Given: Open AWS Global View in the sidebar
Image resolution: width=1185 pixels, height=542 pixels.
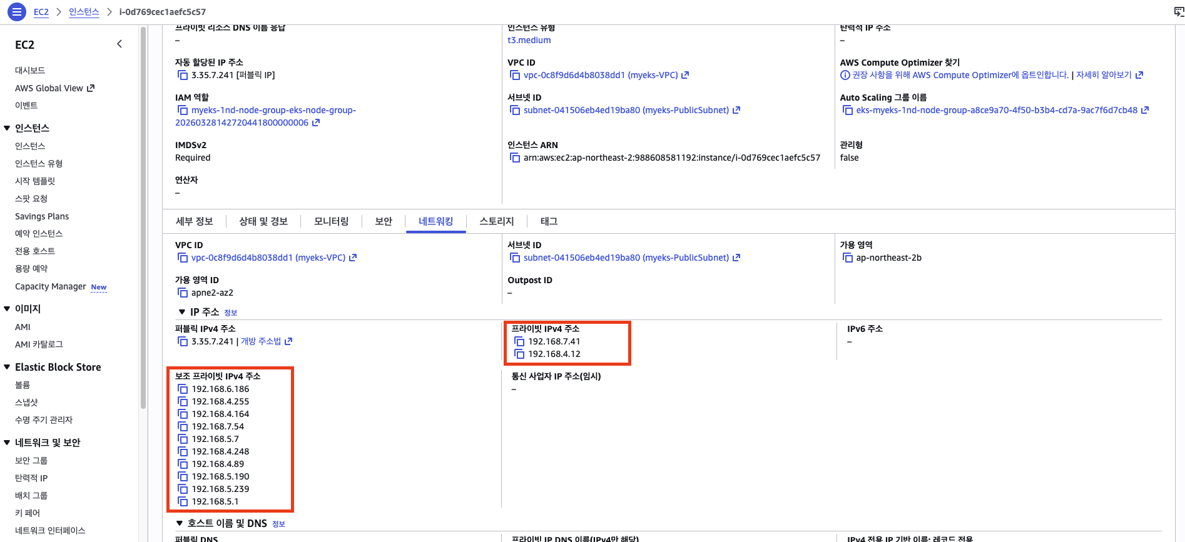Looking at the screenshot, I should (x=54, y=88).
